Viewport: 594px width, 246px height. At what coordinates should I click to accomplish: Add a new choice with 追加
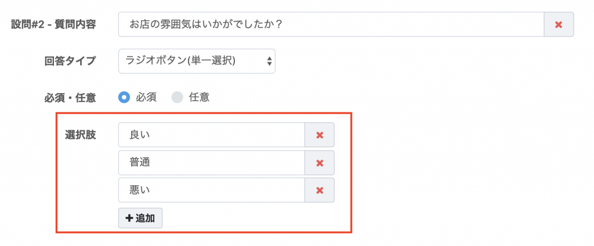(140, 218)
